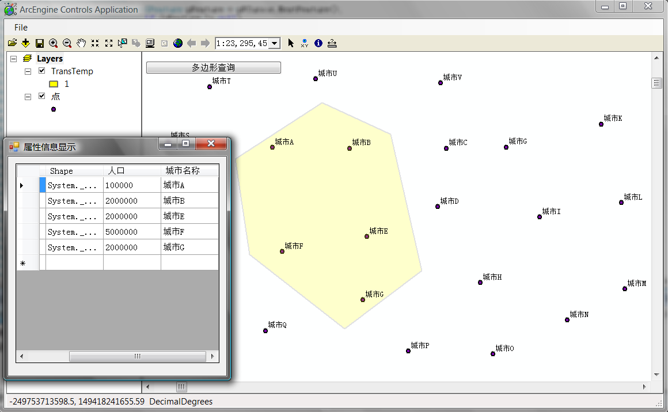Pick the Measure ruler tool

coord(332,43)
